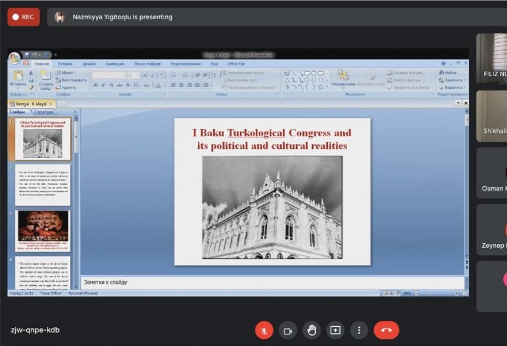Open the Главная ribbon tab
This screenshot has height=346, width=507.
pyautogui.click(x=42, y=64)
